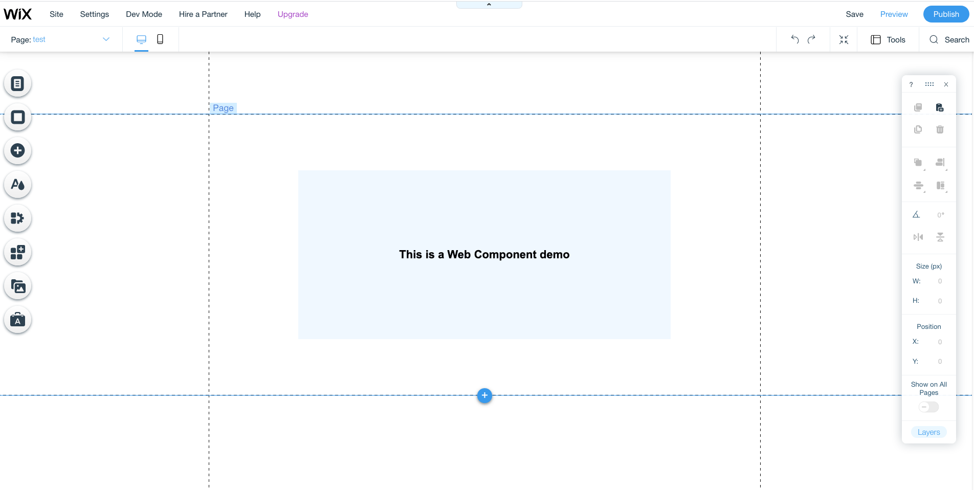974x490 pixels.
Task: Click the Wix logo
Action: (18, 14)
